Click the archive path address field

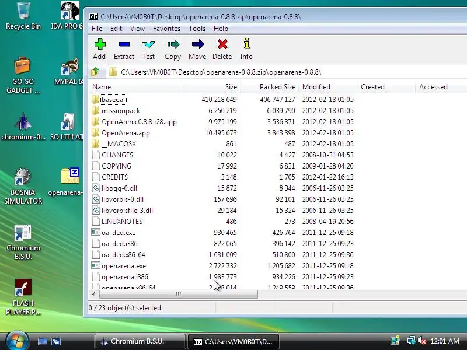coord(287,72)
